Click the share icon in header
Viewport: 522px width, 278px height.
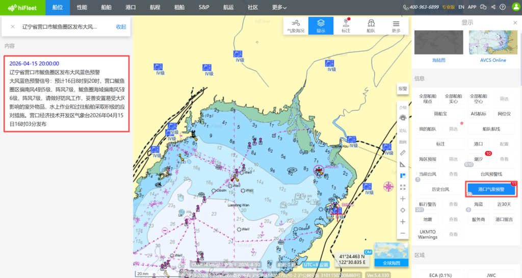click(x=493, y=7)
